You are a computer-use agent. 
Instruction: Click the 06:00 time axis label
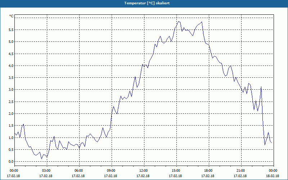tap(79, 171)
